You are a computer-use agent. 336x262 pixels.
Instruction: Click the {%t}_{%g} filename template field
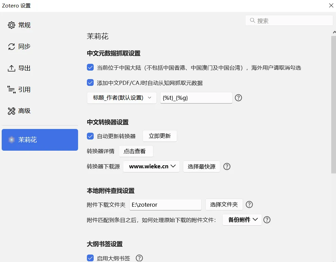pyautogui.click(x=196, y=98)
